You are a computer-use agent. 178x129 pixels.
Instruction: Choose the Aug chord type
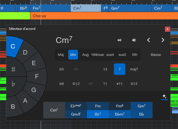click(x=85, y=55)
